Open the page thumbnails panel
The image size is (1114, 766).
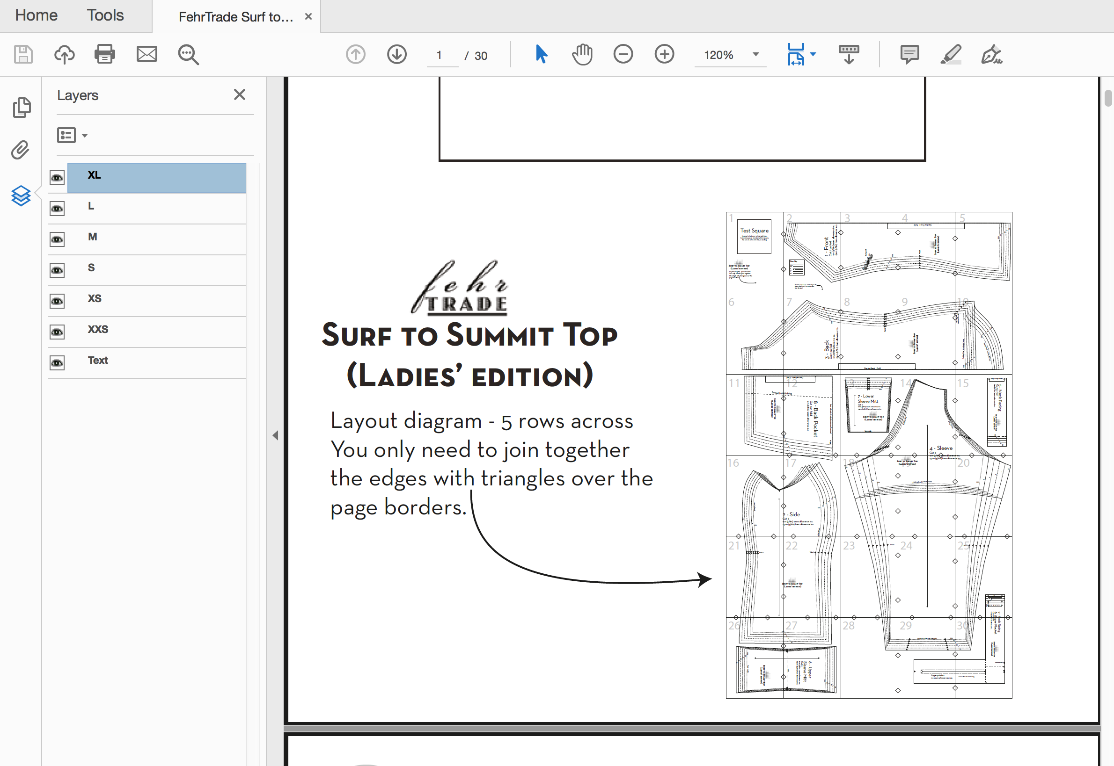click(22, 107)
